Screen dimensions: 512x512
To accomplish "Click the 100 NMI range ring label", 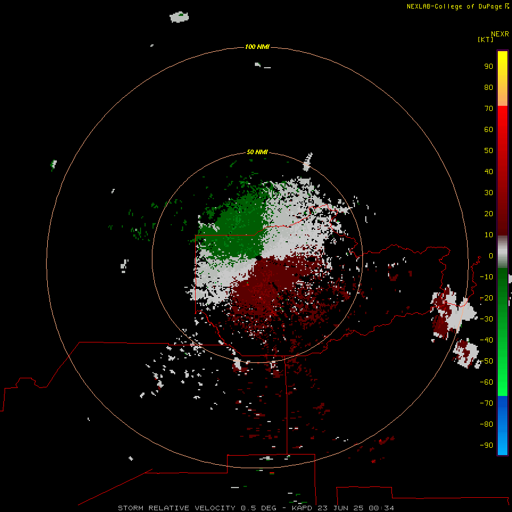I will pyautogui.click(x=257, y=47).
